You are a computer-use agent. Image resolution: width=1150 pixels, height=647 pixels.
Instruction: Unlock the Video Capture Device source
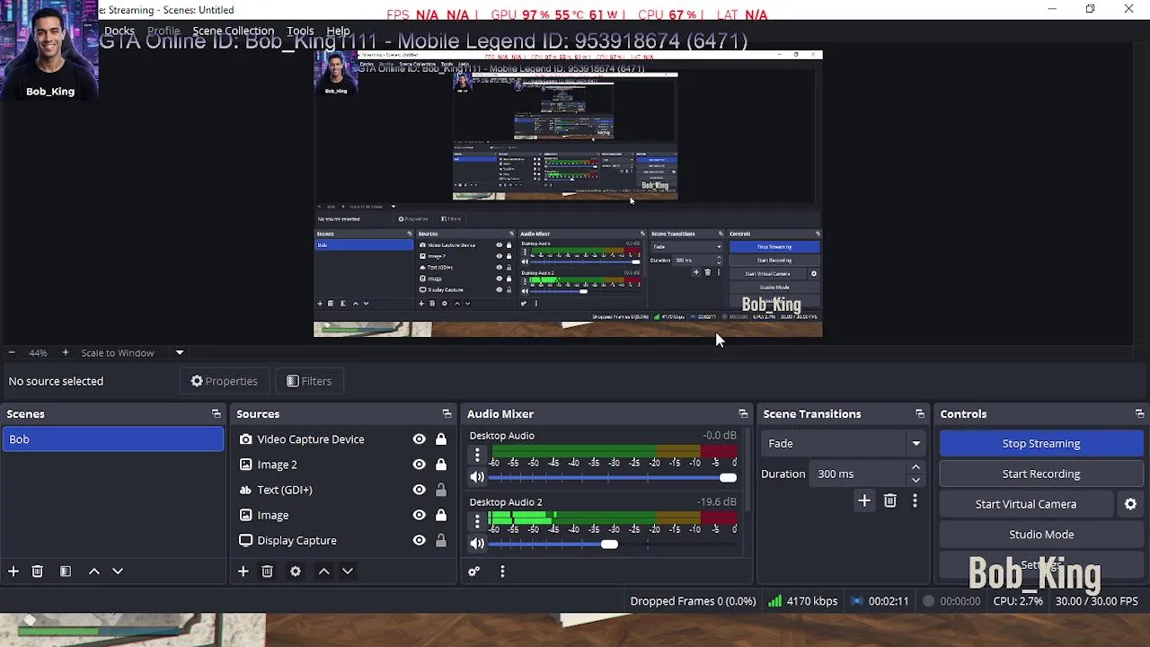point(441,439)
